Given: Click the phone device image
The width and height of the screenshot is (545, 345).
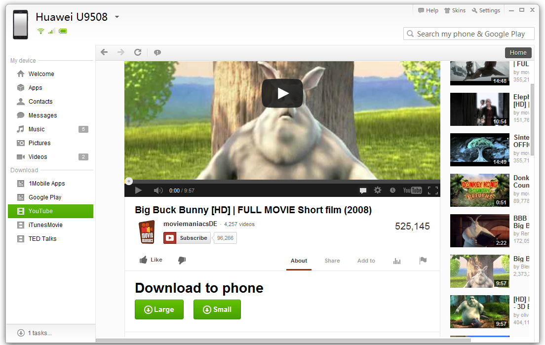Looking at the screenshot, I should [21, 24].
